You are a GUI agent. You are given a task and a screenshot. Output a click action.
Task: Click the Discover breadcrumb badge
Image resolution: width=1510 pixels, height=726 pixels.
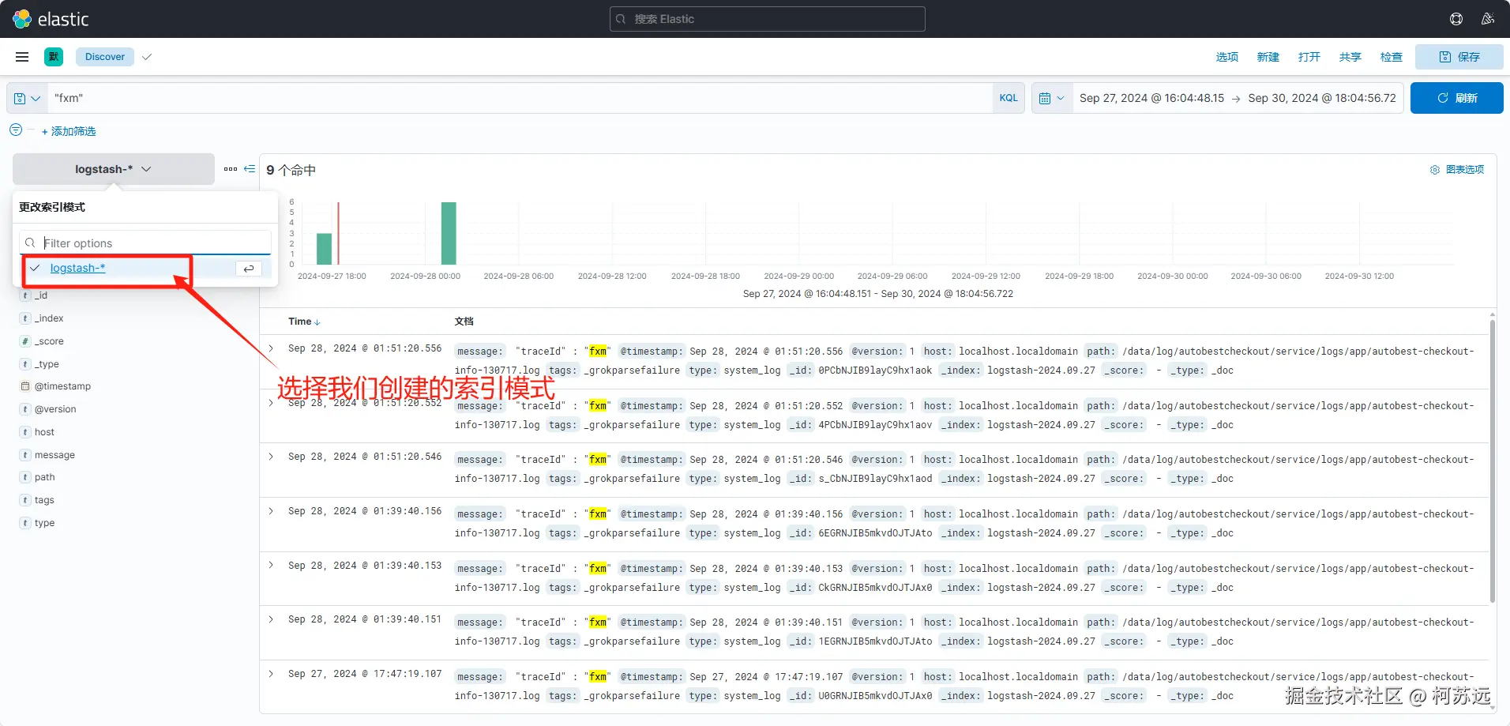click(105, 57)
